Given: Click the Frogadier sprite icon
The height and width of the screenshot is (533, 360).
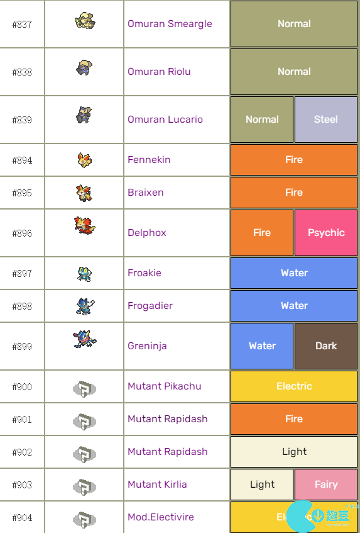Looking at the screenshot, I should click(x=85, y=306).
